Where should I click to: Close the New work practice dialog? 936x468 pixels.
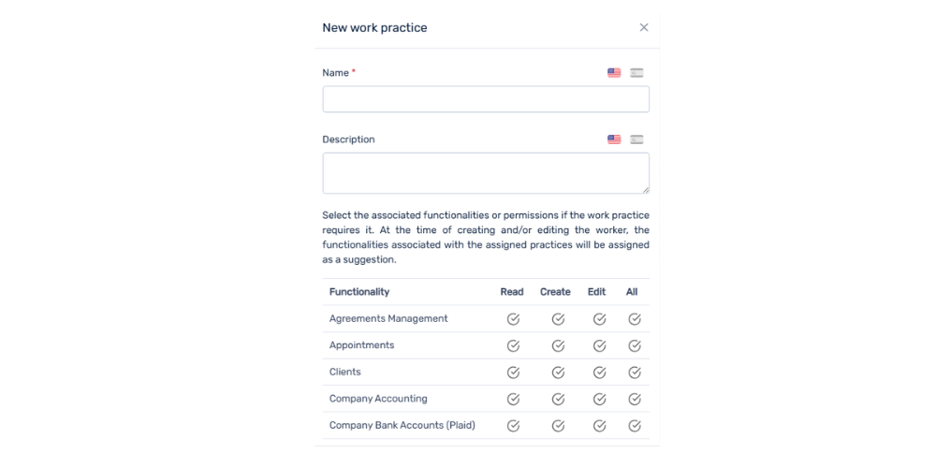click(x=644, y=28)
